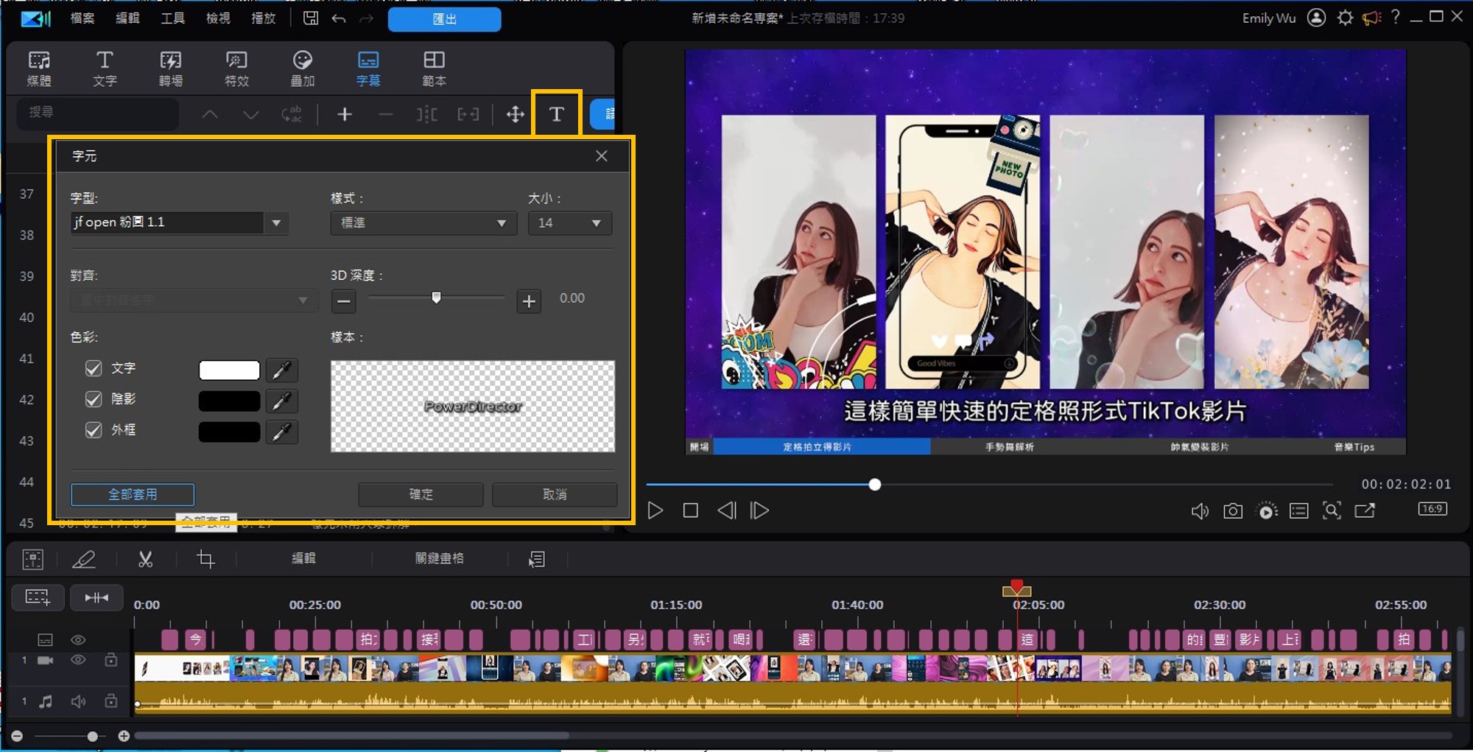1473x752 pixels.
Task: Click the crop tool icon
Action: tap(205, 559)
